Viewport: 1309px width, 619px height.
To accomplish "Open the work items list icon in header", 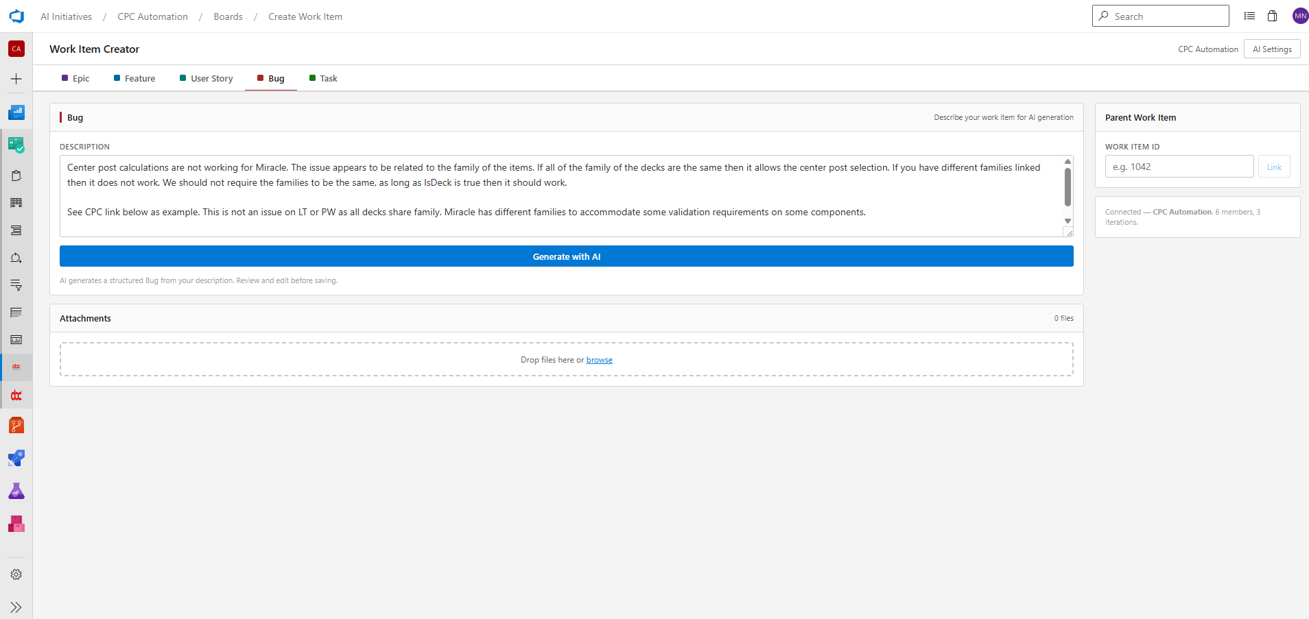I will click(1249, 16).
